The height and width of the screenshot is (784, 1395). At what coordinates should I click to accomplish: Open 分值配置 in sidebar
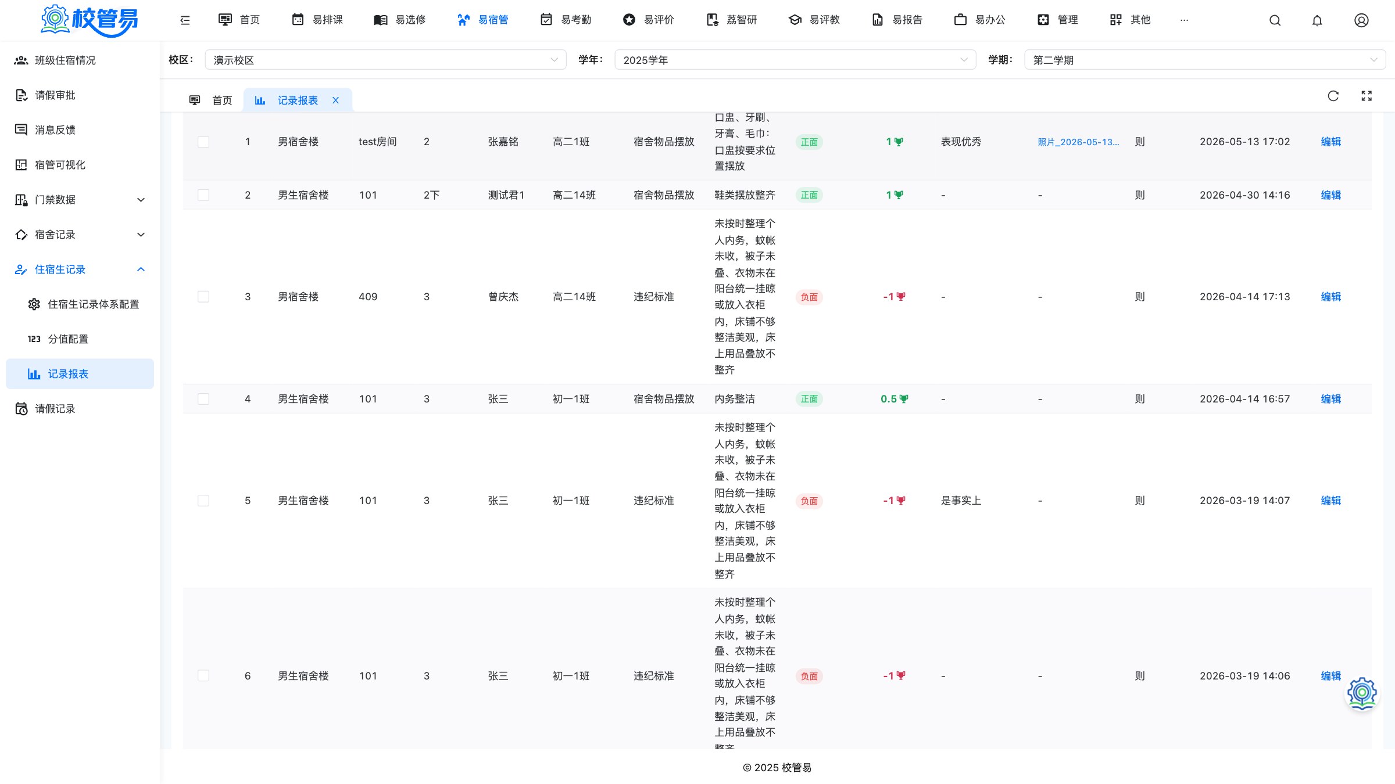(80, 339)
